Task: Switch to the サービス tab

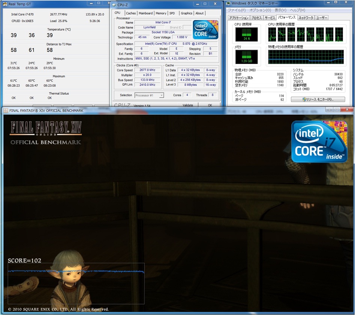Action: (x=270, y=18)
